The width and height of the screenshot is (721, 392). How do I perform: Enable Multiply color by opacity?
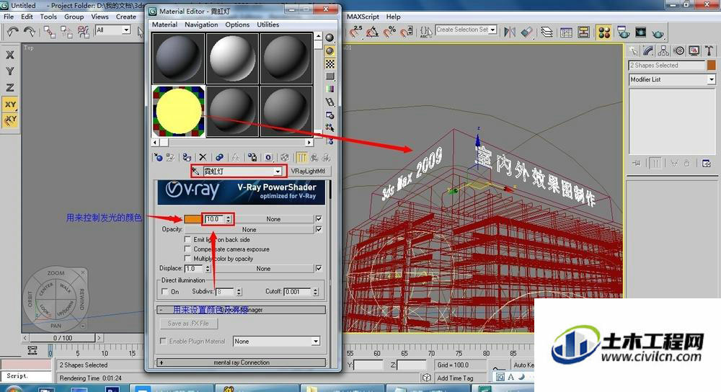(x=187, y=259)
